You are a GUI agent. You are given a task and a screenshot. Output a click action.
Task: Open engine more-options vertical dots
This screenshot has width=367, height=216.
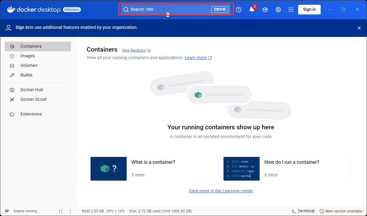tap(70, 211)
